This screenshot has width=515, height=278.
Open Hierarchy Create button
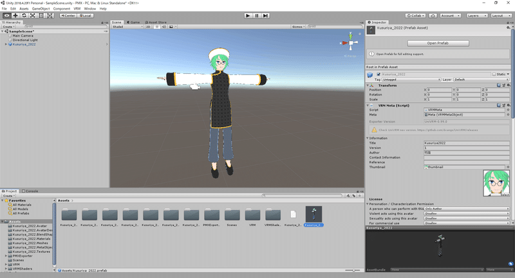[x=8, y=26]
